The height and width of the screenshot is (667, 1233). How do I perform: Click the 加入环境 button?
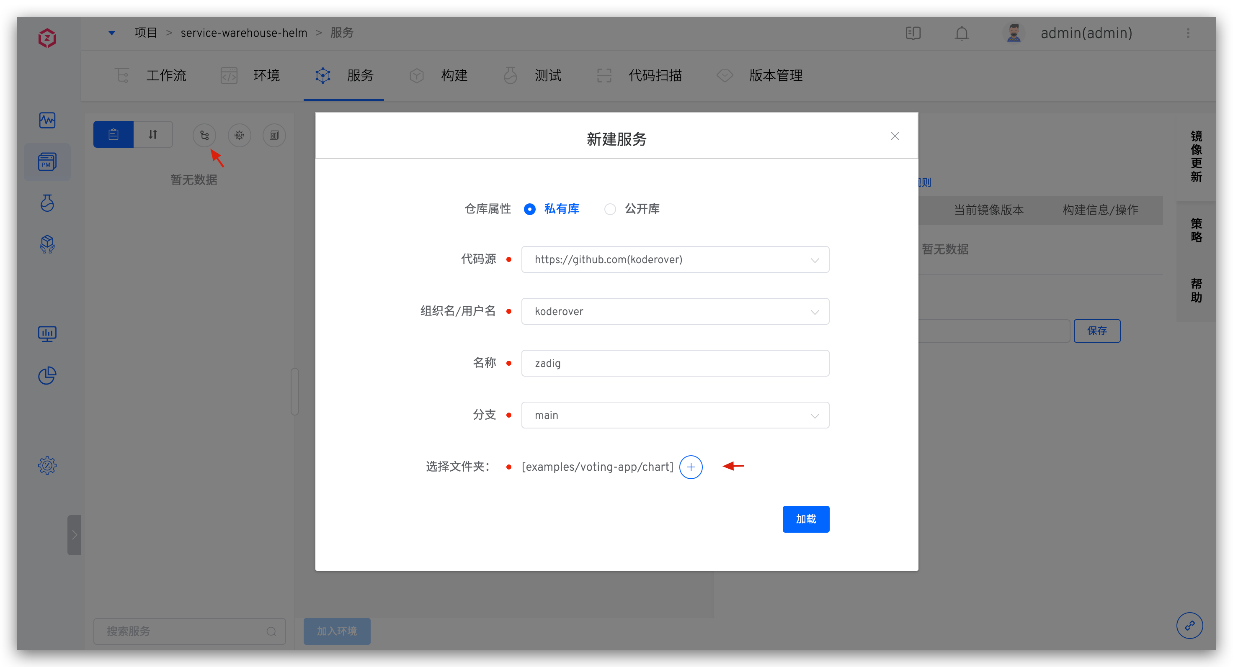pos(336,631)
